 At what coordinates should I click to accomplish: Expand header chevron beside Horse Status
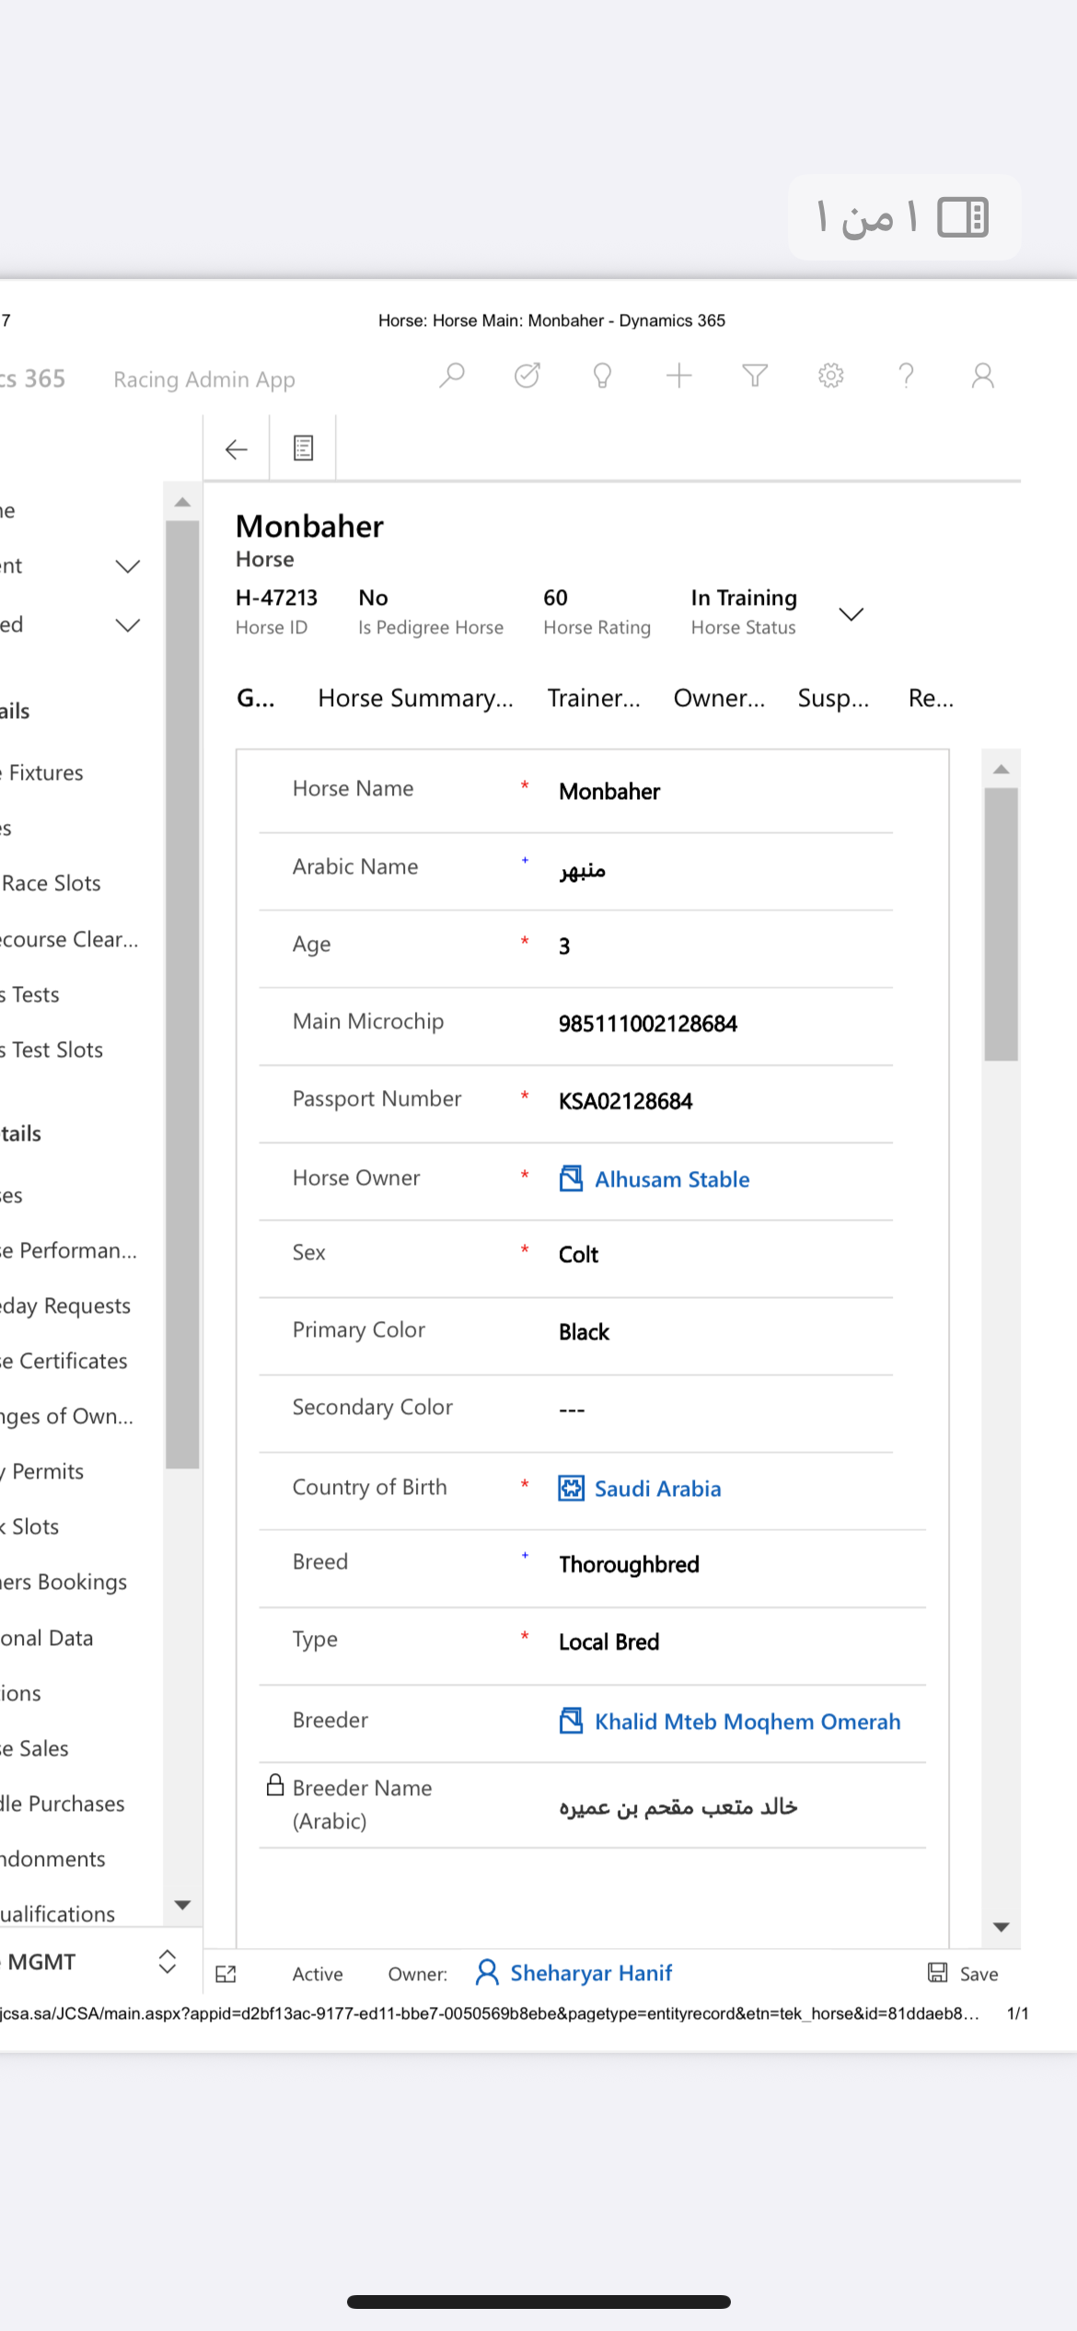click(x=851, y=614)
